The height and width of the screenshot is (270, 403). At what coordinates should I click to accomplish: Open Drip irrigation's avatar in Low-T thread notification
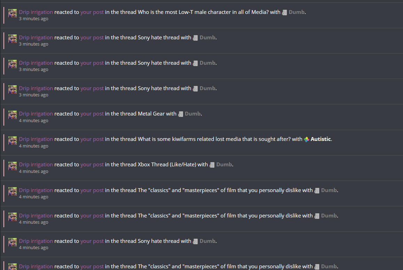[12, 13]
